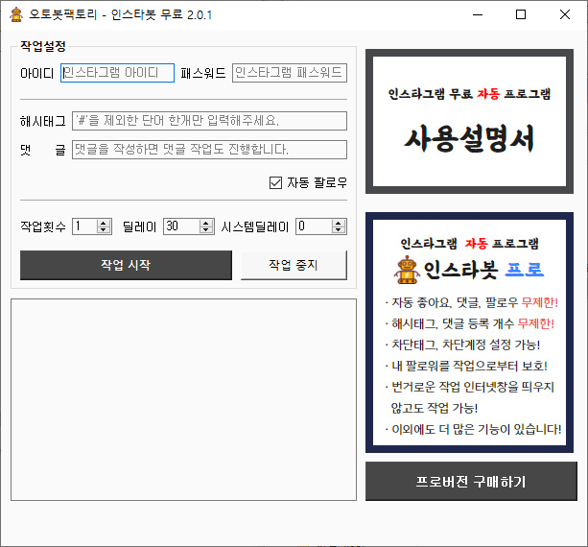Toggle the 자동 팔로우 checkbox
Viewport: 588px width, 547px height.
pos(275,182)
